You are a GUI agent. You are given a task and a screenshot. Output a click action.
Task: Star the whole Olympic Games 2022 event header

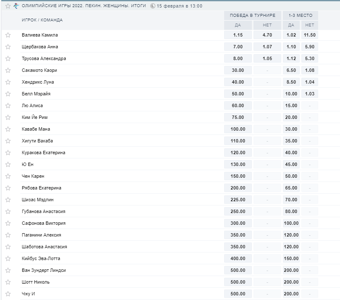click(8, 6)
